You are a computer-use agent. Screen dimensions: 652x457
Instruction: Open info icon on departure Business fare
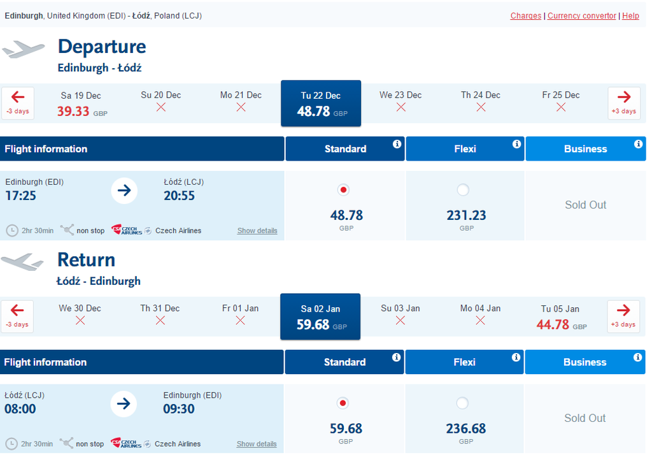(x=638, y=144)
